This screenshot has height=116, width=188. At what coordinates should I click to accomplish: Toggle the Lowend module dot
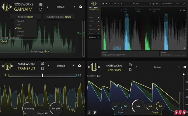99,22
